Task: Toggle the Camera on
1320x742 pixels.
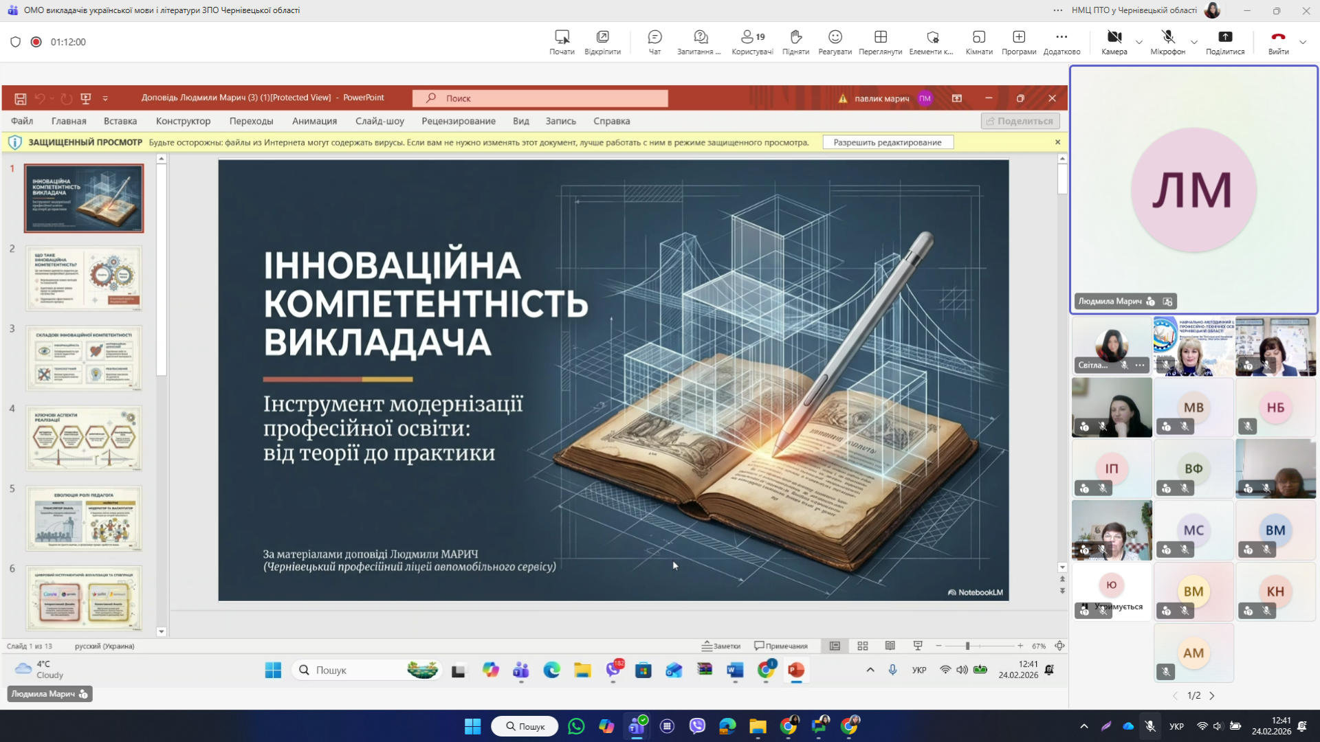Action: (1114, 41)
